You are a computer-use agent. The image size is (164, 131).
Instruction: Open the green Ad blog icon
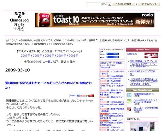(129, 101)
